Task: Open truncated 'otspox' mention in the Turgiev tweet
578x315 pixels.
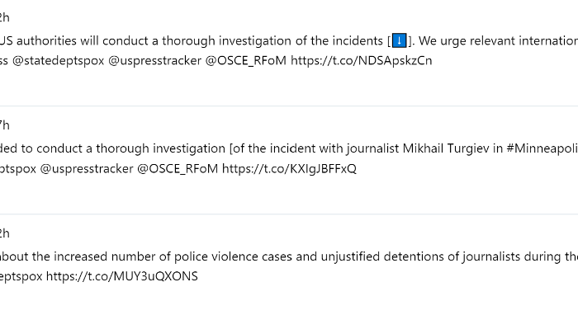Action: pyautogui.click(x=18, y=168)
